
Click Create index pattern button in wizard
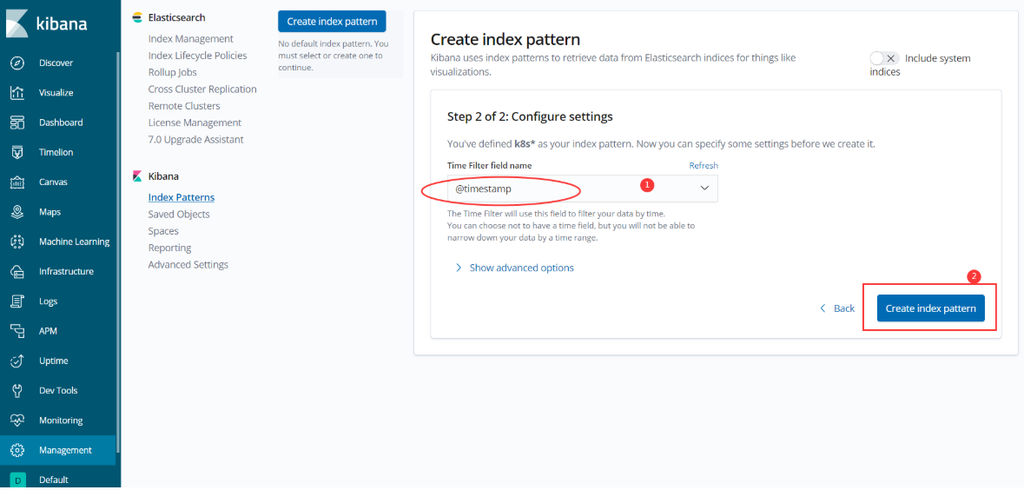(930, 308)
